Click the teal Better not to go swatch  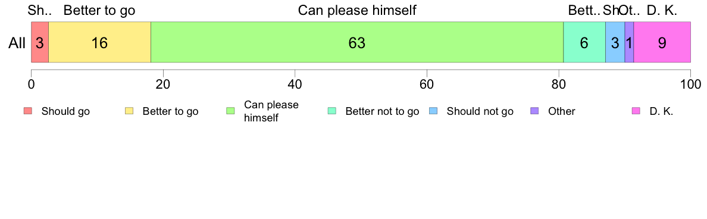point(331,111)
